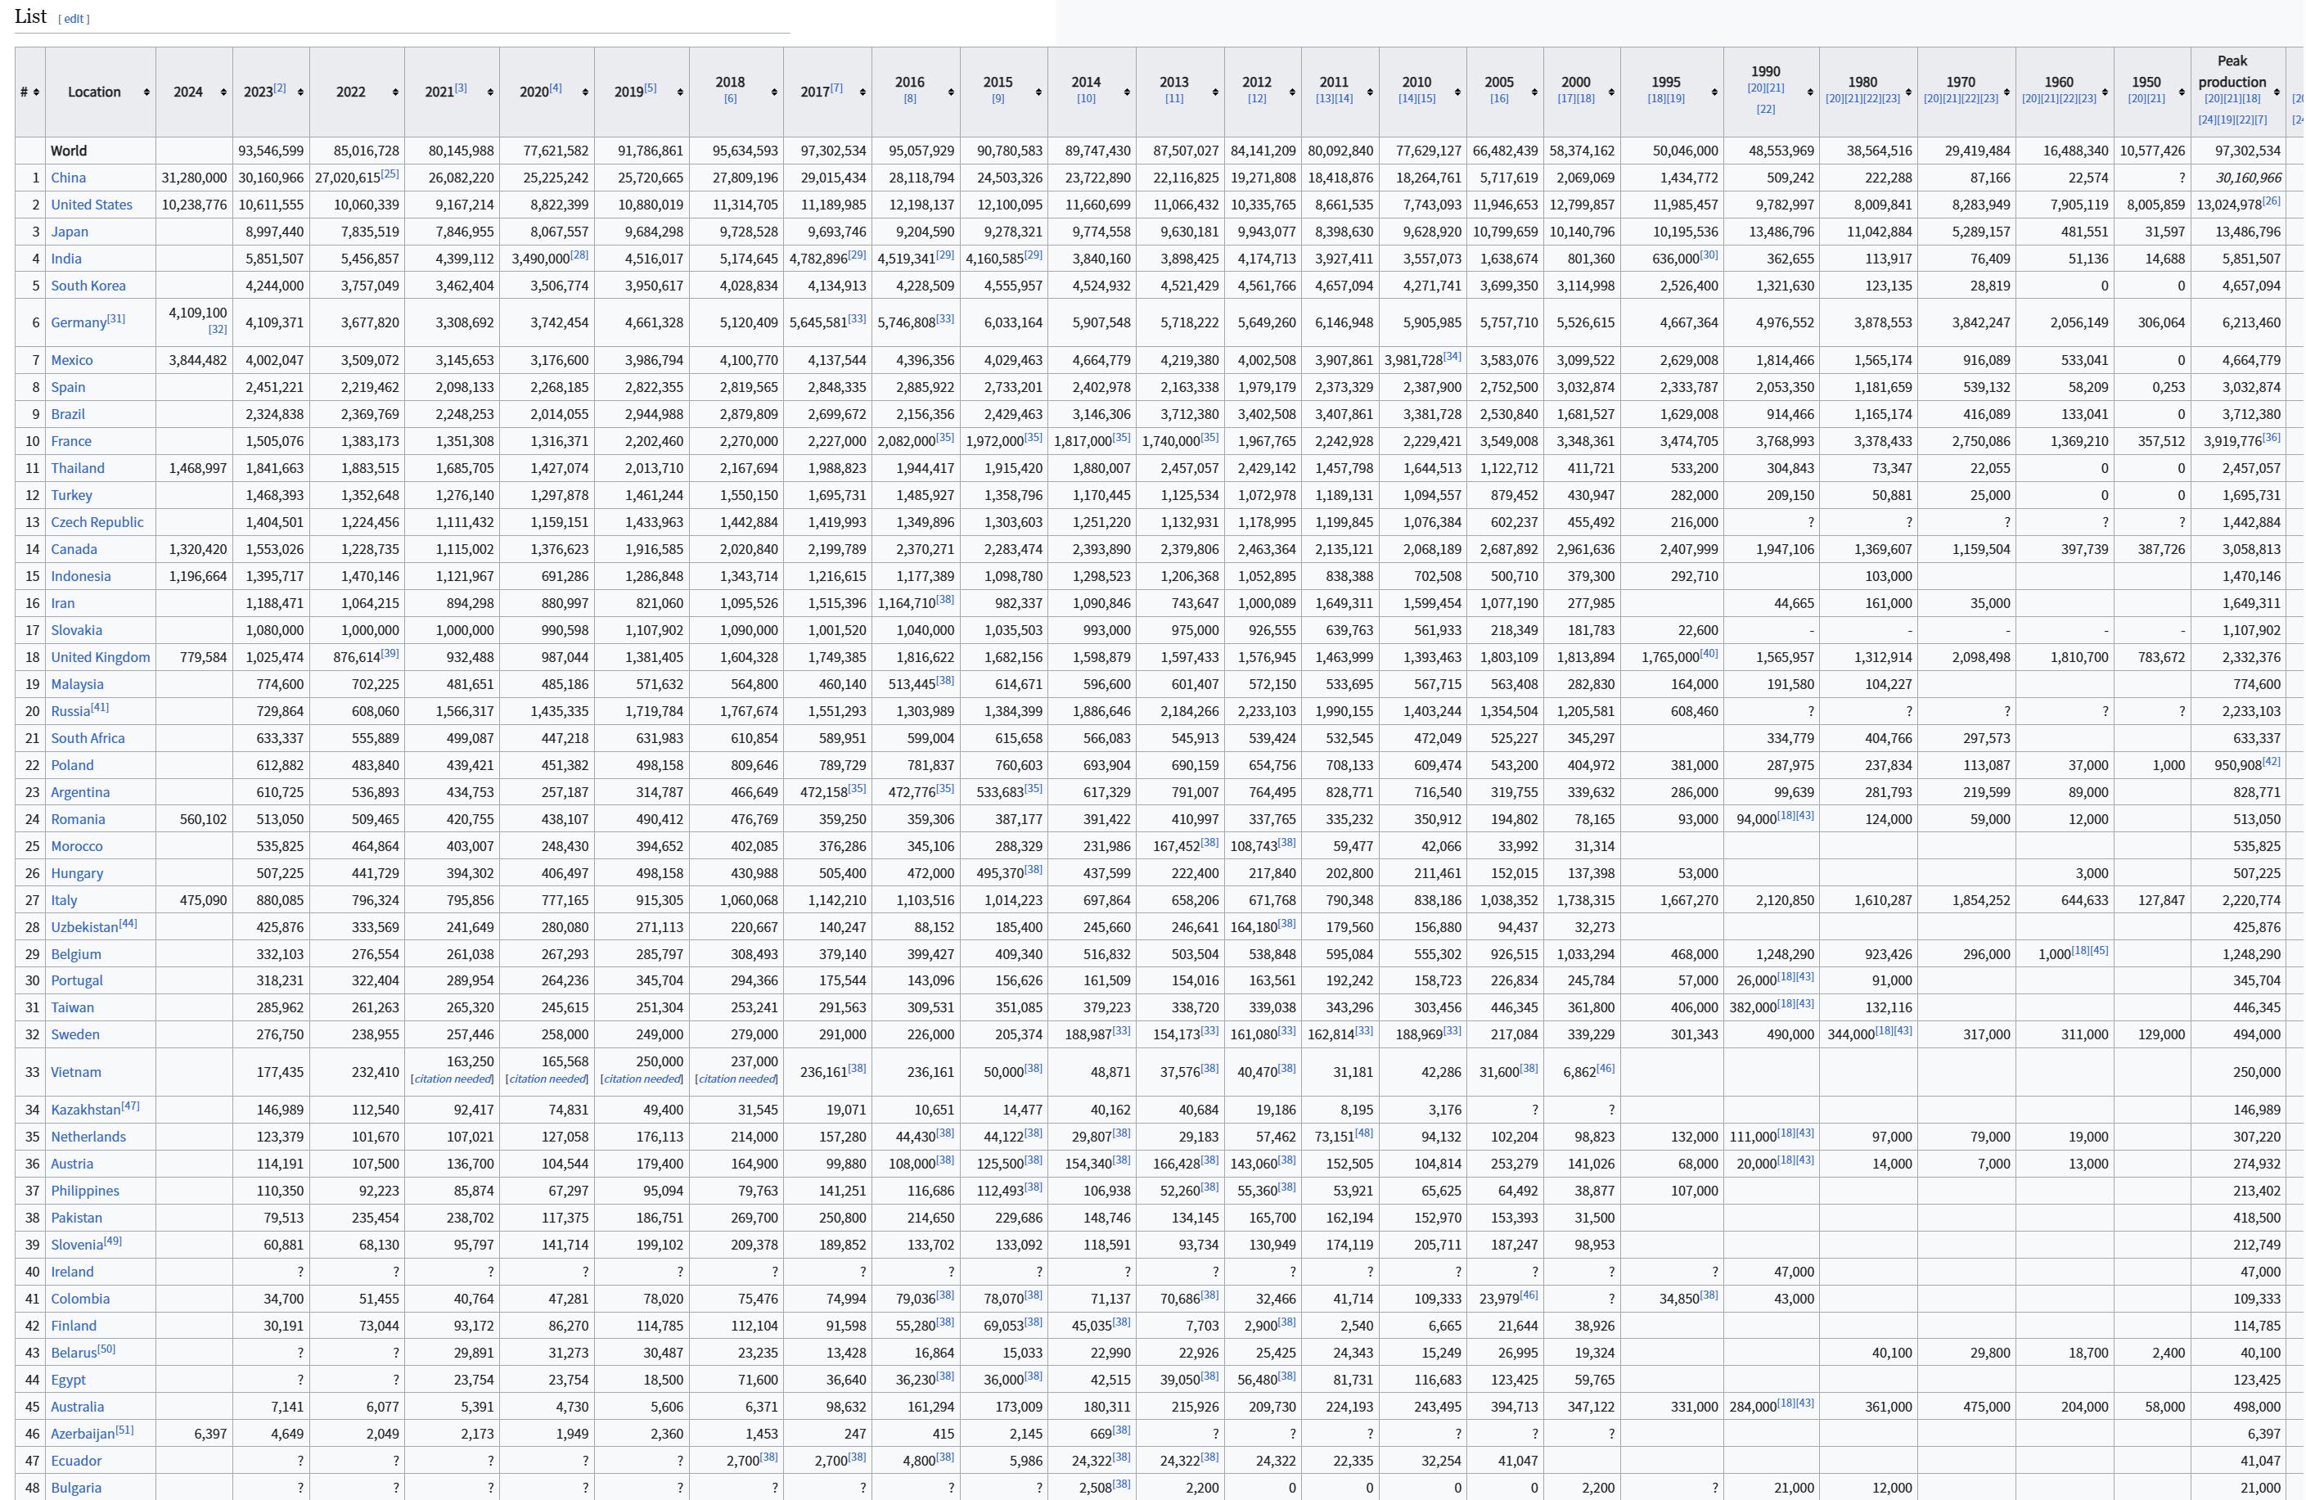Select Canada peak production 3,058,813

pyautogui.click(x=2252, y=549)
